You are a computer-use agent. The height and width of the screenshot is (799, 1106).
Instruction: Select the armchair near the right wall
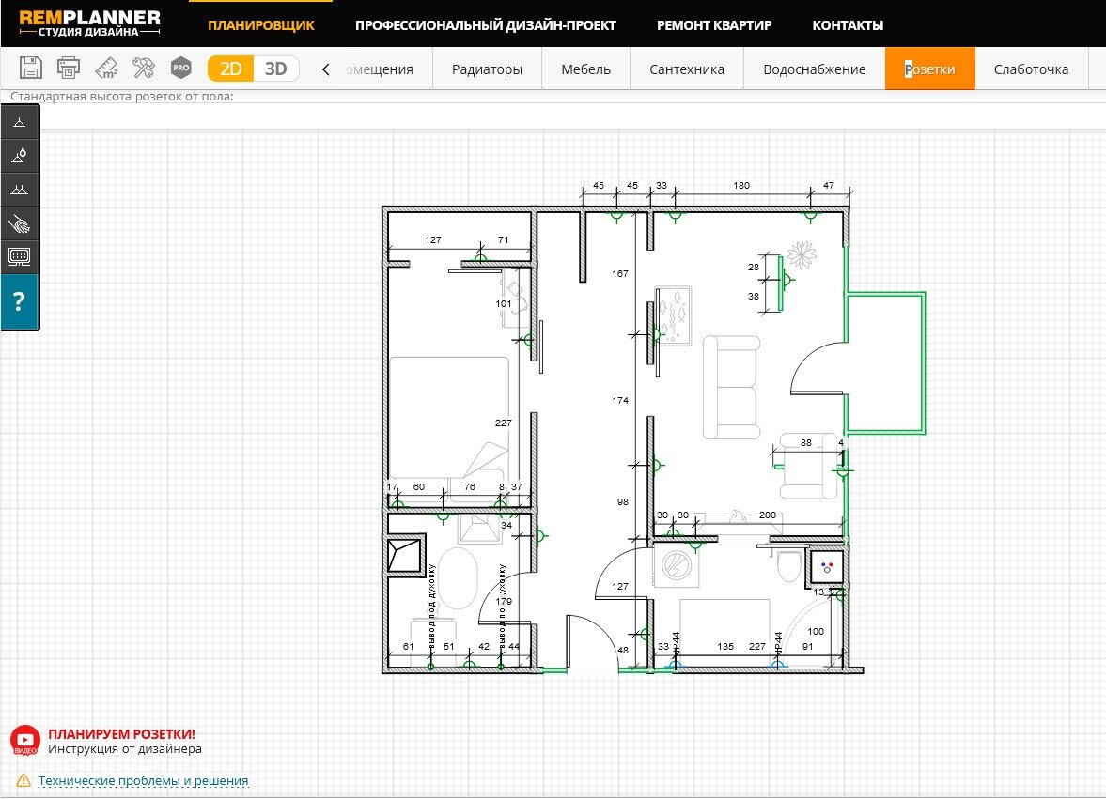click(808, 466)
